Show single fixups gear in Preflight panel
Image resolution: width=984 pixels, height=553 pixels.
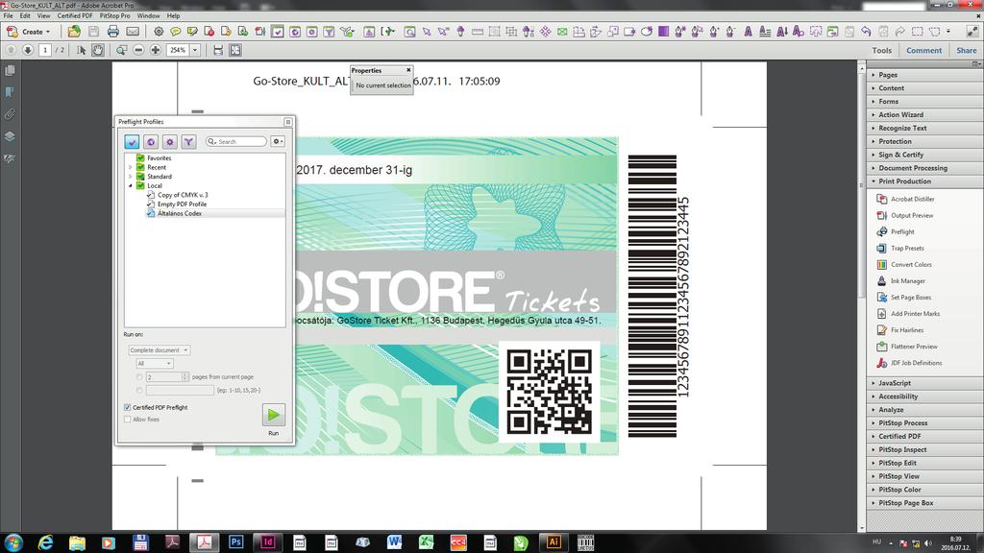(169, 142)
